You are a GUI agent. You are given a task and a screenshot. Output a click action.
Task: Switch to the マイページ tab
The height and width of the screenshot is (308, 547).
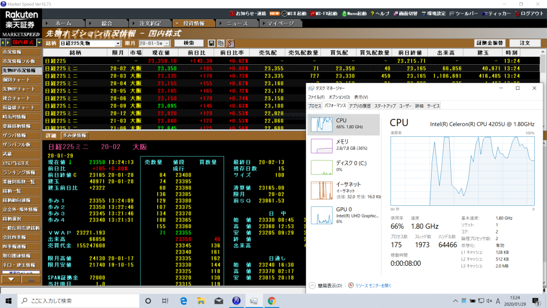pos(281,24)
